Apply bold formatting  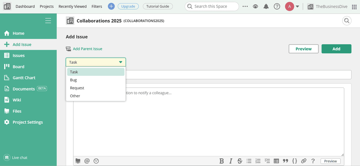click(x=222, y=161)
